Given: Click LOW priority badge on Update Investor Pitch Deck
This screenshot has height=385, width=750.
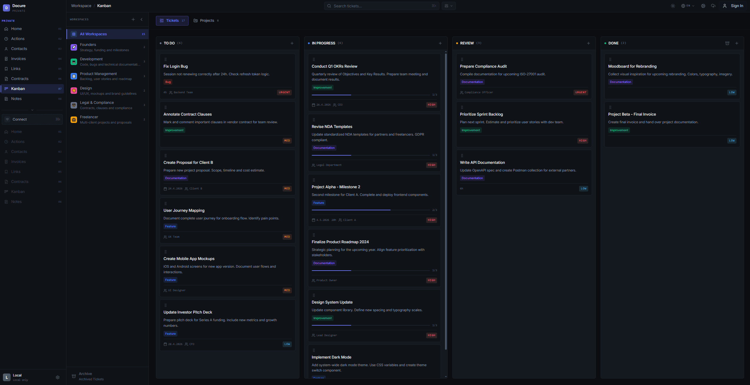Looking at the screenshot, I should coord(287,344).
